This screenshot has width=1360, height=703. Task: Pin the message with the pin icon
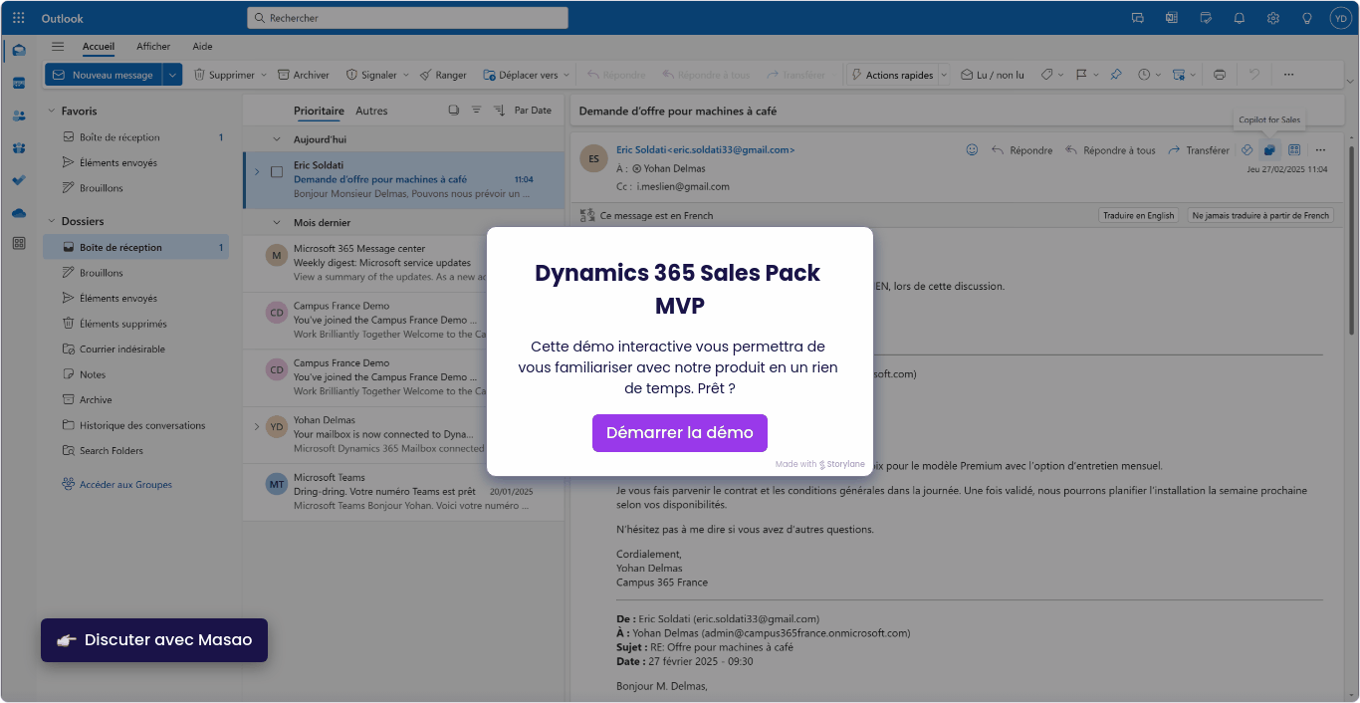(1116, 75)
